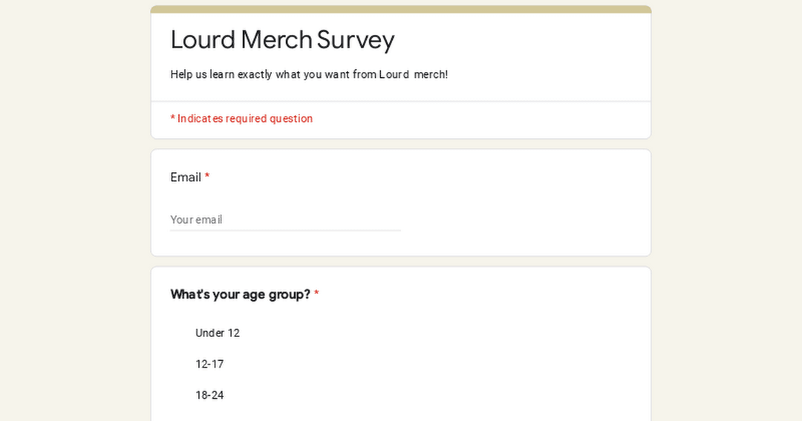The image size is (802, 421).
Task: Choose the "12-17" age group
Action: tap(209, 365)
